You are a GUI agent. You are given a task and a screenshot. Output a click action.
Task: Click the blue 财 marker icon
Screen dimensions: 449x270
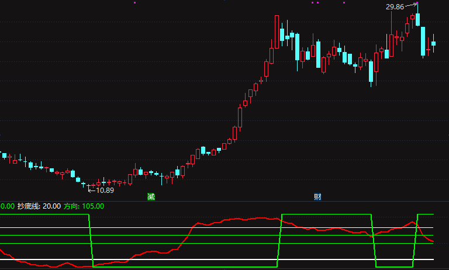point(317,197)
